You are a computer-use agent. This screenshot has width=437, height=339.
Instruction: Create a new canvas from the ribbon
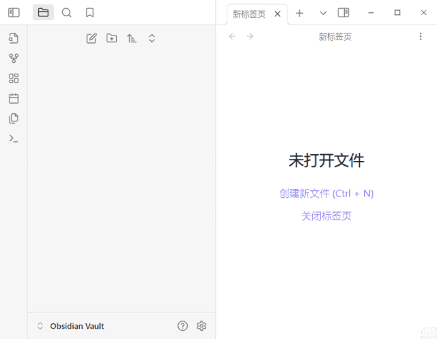coord(14,78)
